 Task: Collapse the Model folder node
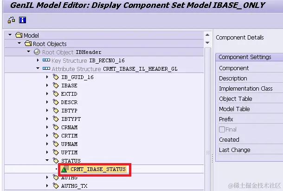click(x=10, y=35)
